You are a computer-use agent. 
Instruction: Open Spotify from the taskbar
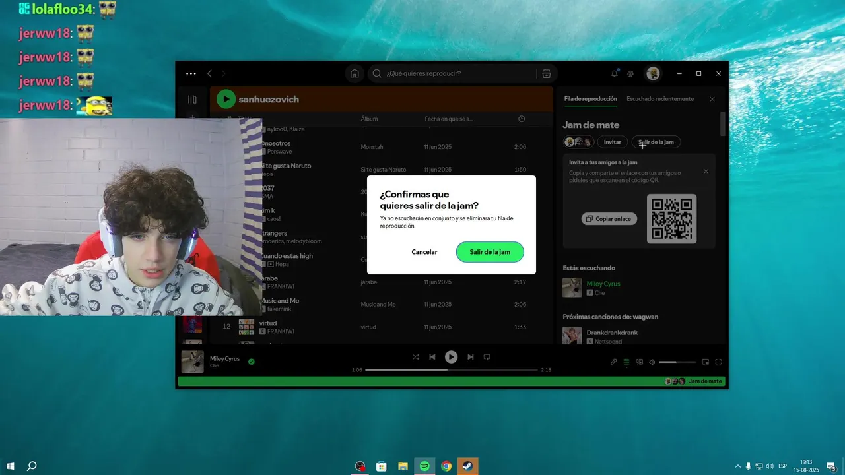pos(424,466)
